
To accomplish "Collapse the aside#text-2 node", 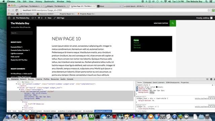I will [x=18, y=87].
